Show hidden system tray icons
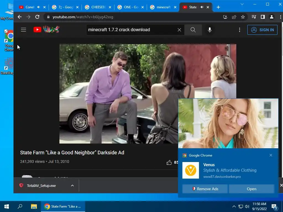This screenshot has height=212, width=283. 234,206
